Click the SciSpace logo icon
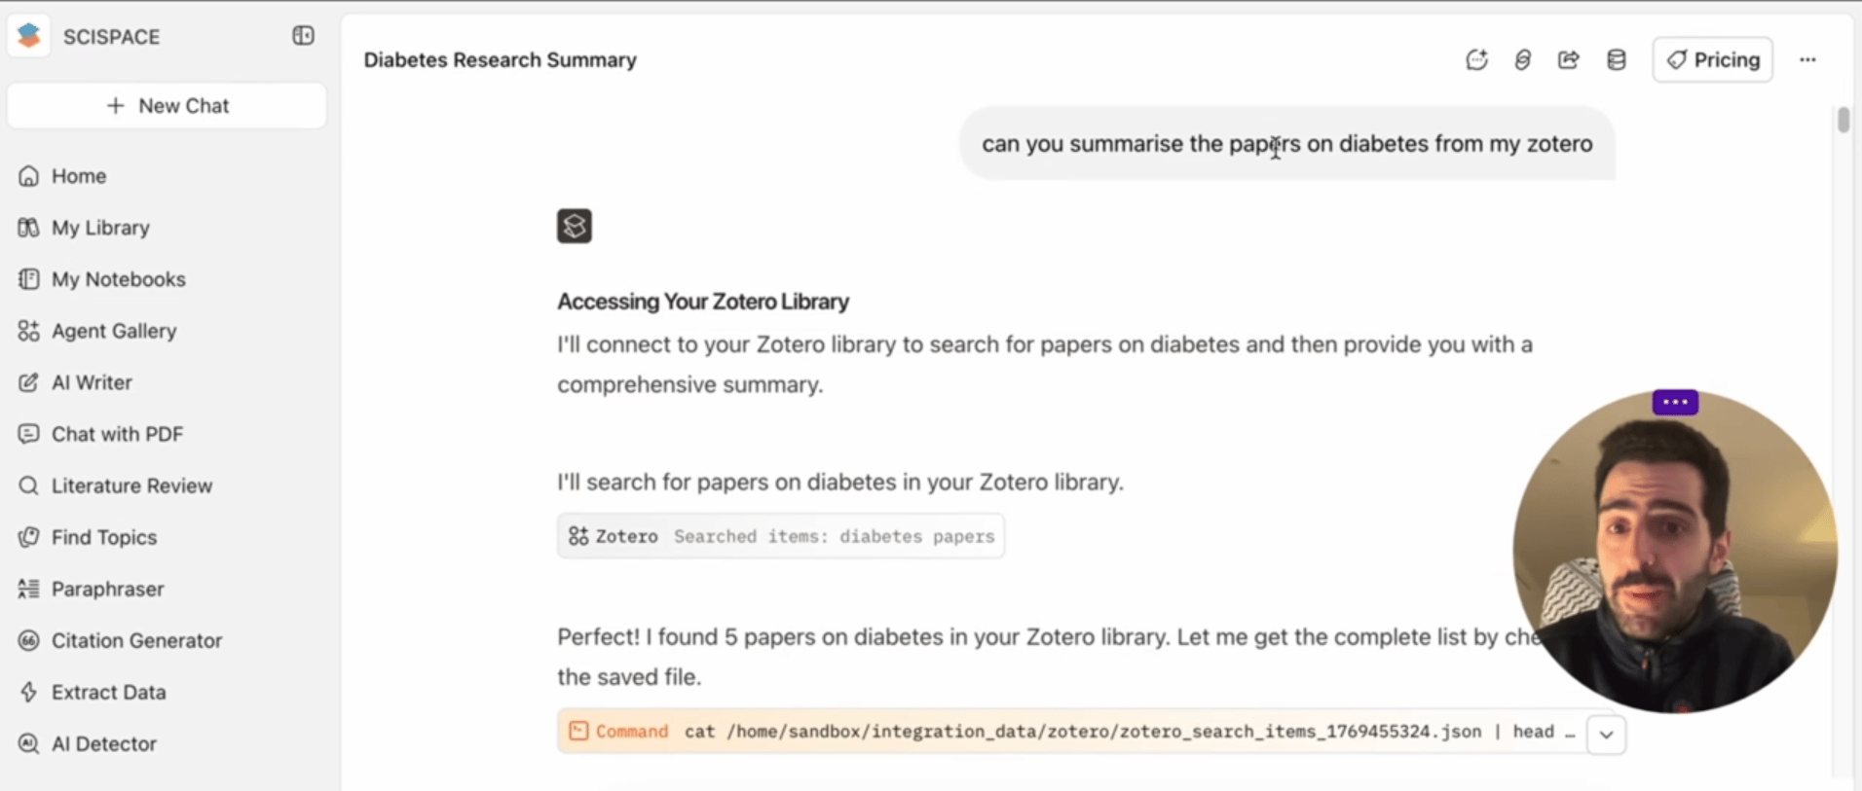 click(x=29, y=36)
